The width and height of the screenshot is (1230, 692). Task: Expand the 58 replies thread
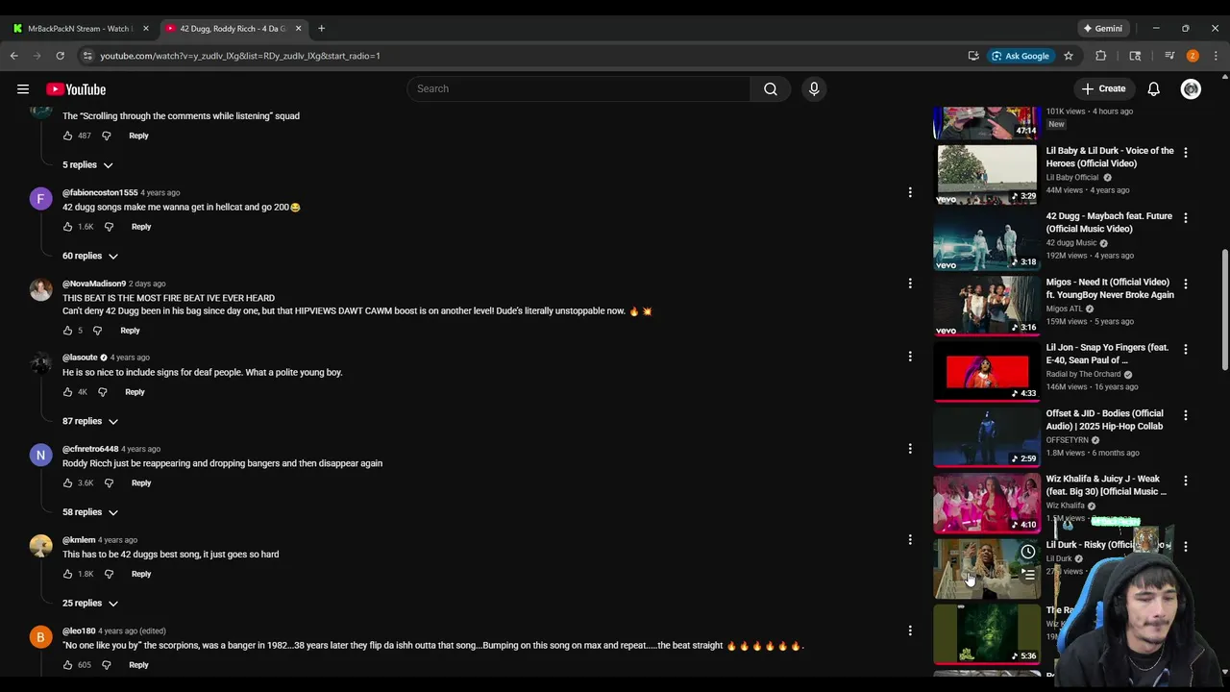[x=90, y=512]
